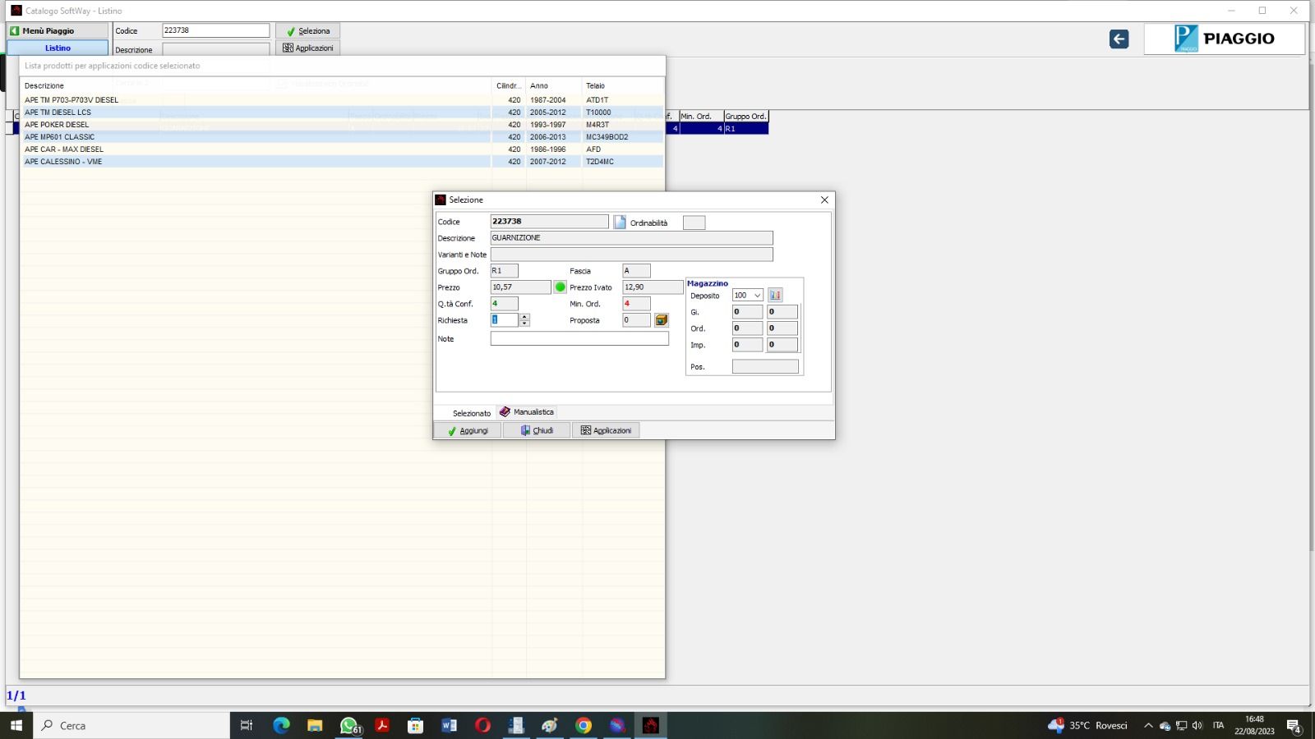Click the Aggiungi button
The width and height of the screenshot is (1315, 739).
[x=468, y=430]
